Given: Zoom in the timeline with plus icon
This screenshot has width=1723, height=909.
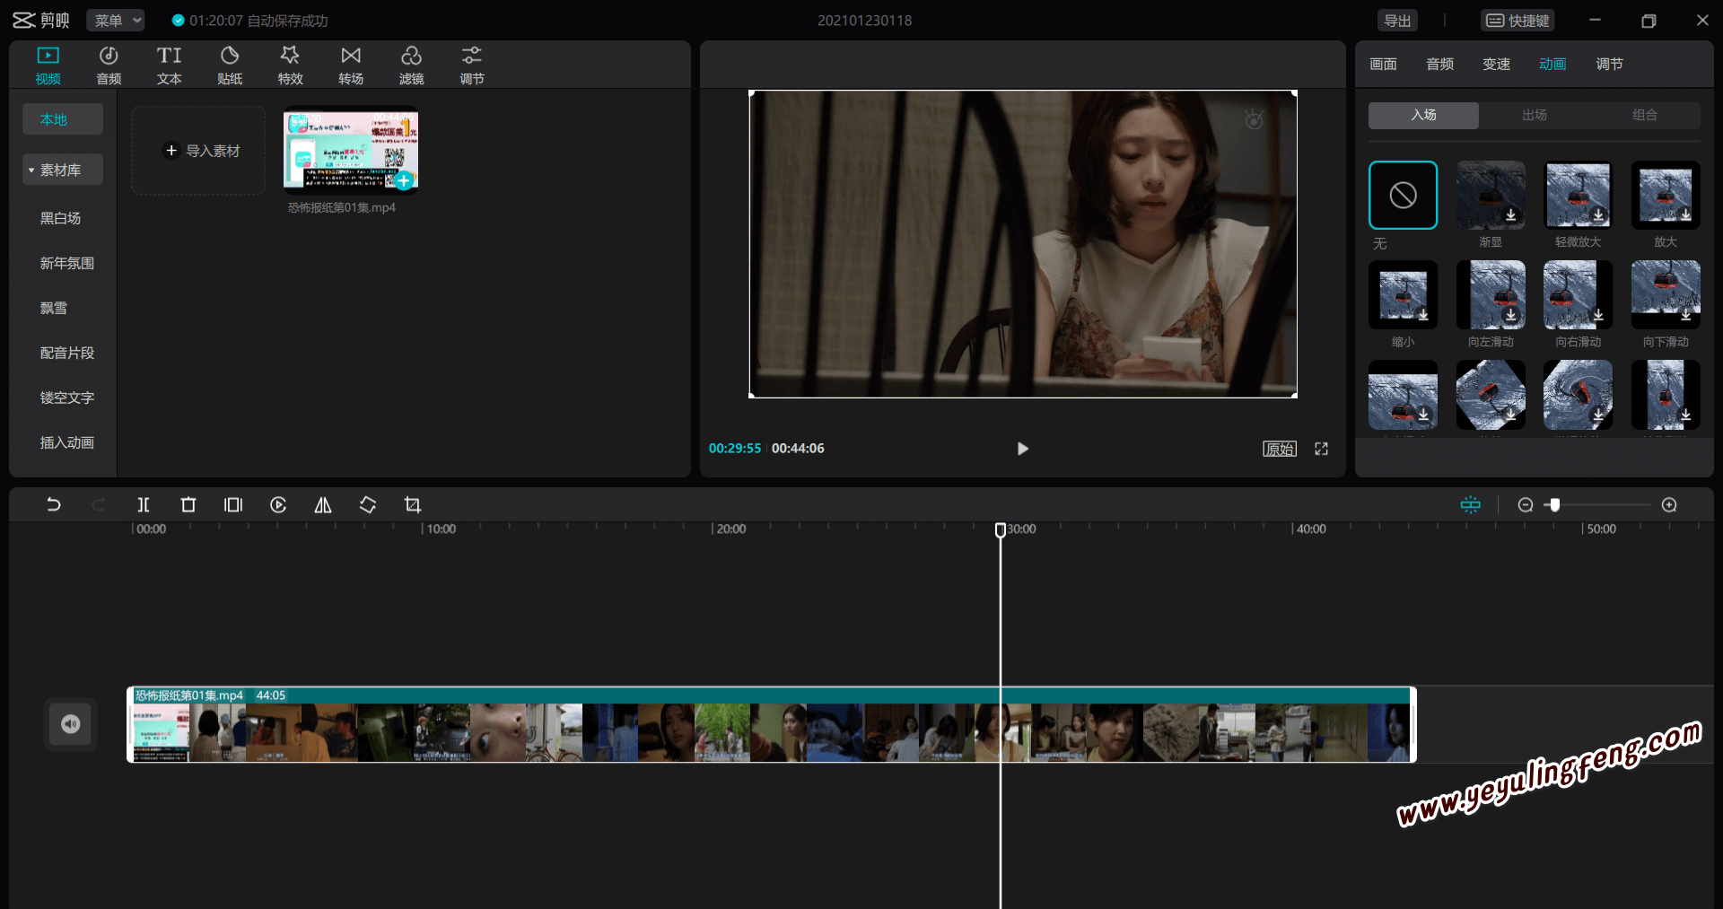Looking at the screenshot, I should tap(1669, 505).
